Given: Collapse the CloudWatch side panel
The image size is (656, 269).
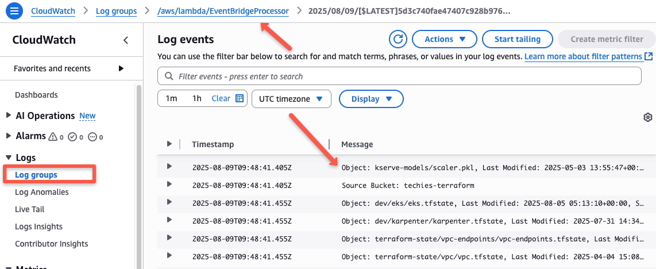Looking at the screenshot, I should [x=125, y=40].
